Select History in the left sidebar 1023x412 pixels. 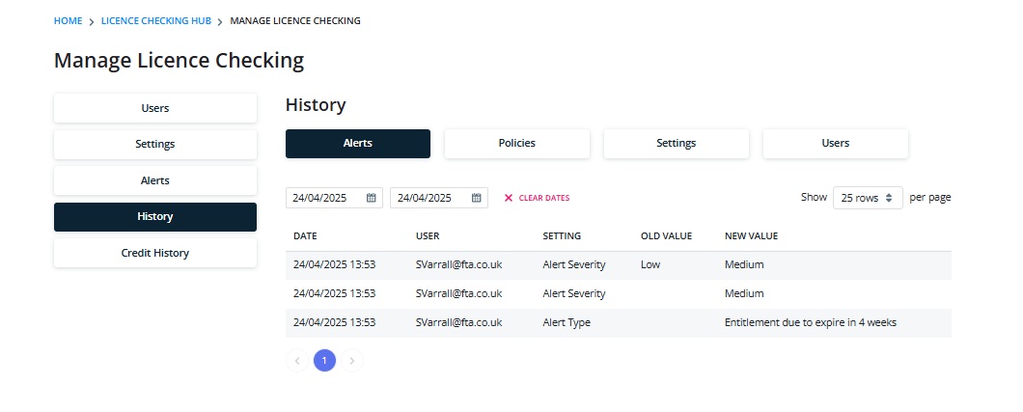(x=155, y=216)
